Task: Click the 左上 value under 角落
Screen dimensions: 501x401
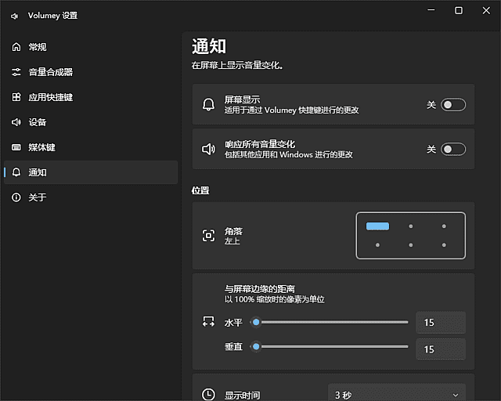Action: click(232, 240)
